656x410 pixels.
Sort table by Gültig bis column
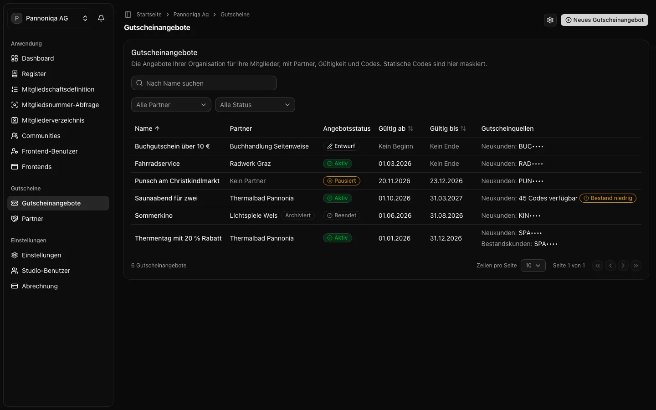tap(448, 128)
